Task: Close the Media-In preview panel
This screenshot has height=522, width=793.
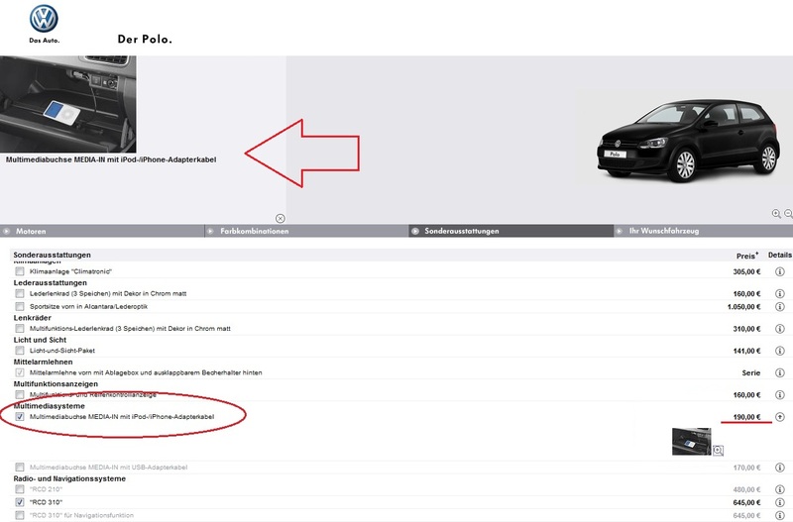Action: tap(281, 218)
